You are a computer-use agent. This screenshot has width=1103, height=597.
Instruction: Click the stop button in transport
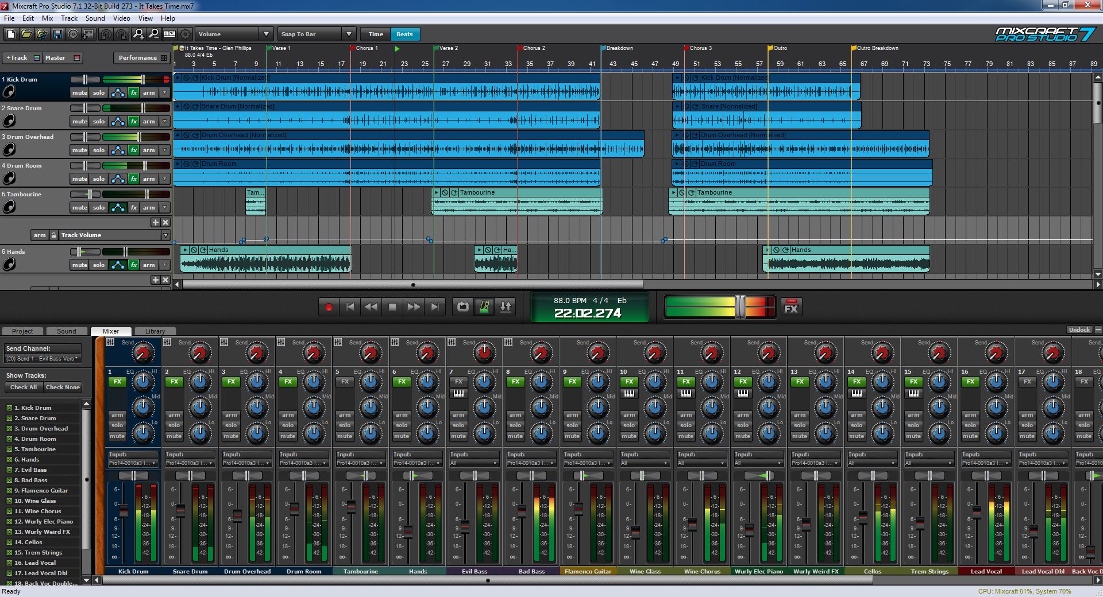point(392,307)
